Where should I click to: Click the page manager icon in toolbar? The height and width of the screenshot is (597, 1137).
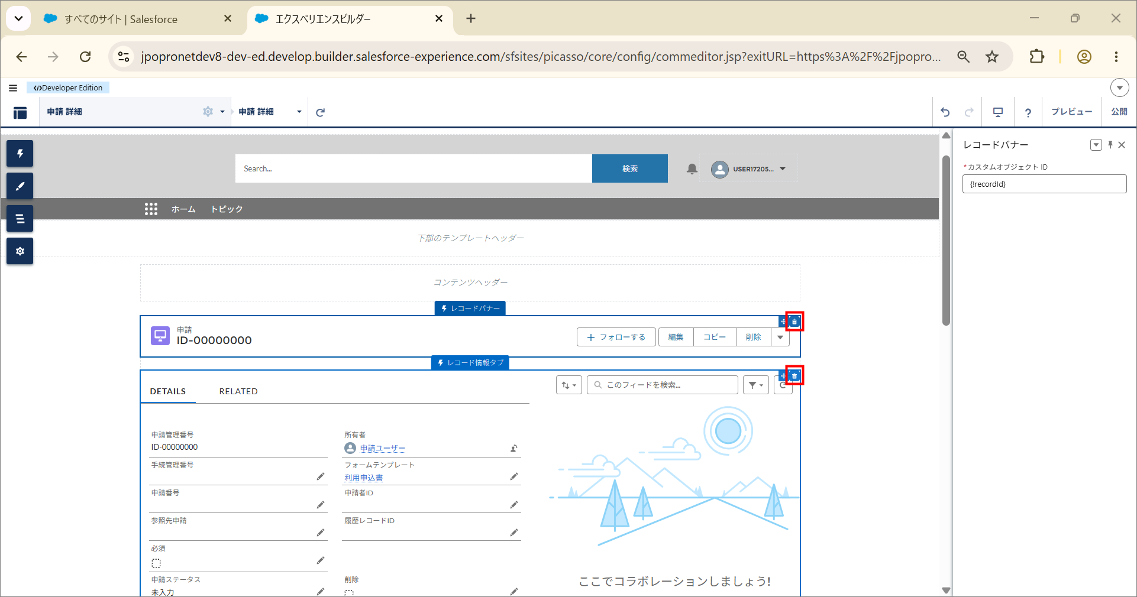[20, 112]
